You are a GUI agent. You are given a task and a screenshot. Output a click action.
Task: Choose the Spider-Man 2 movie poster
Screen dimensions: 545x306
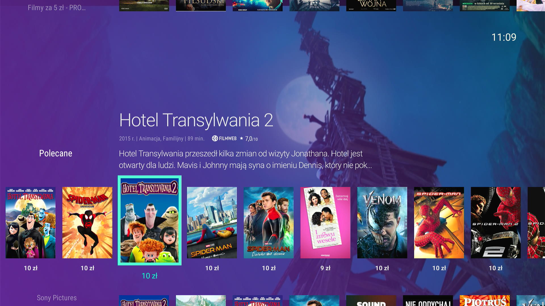pos(496,222)
